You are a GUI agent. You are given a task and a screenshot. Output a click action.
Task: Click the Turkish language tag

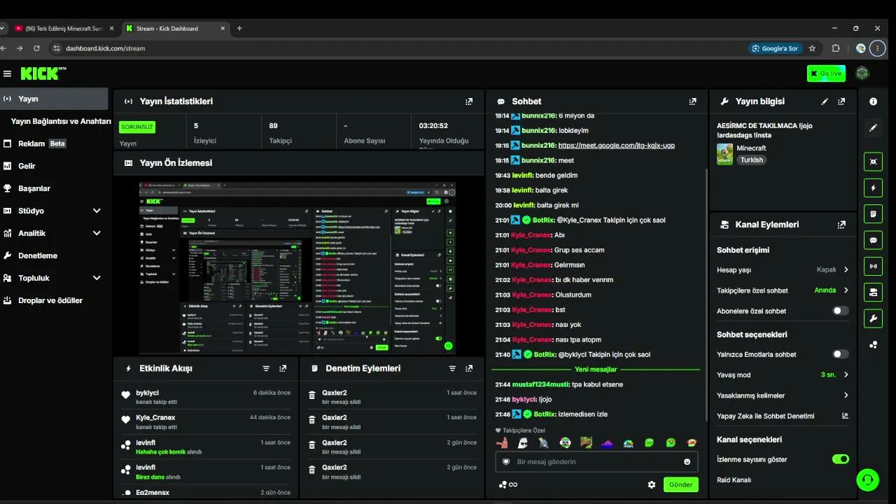(x=752, y=160)
